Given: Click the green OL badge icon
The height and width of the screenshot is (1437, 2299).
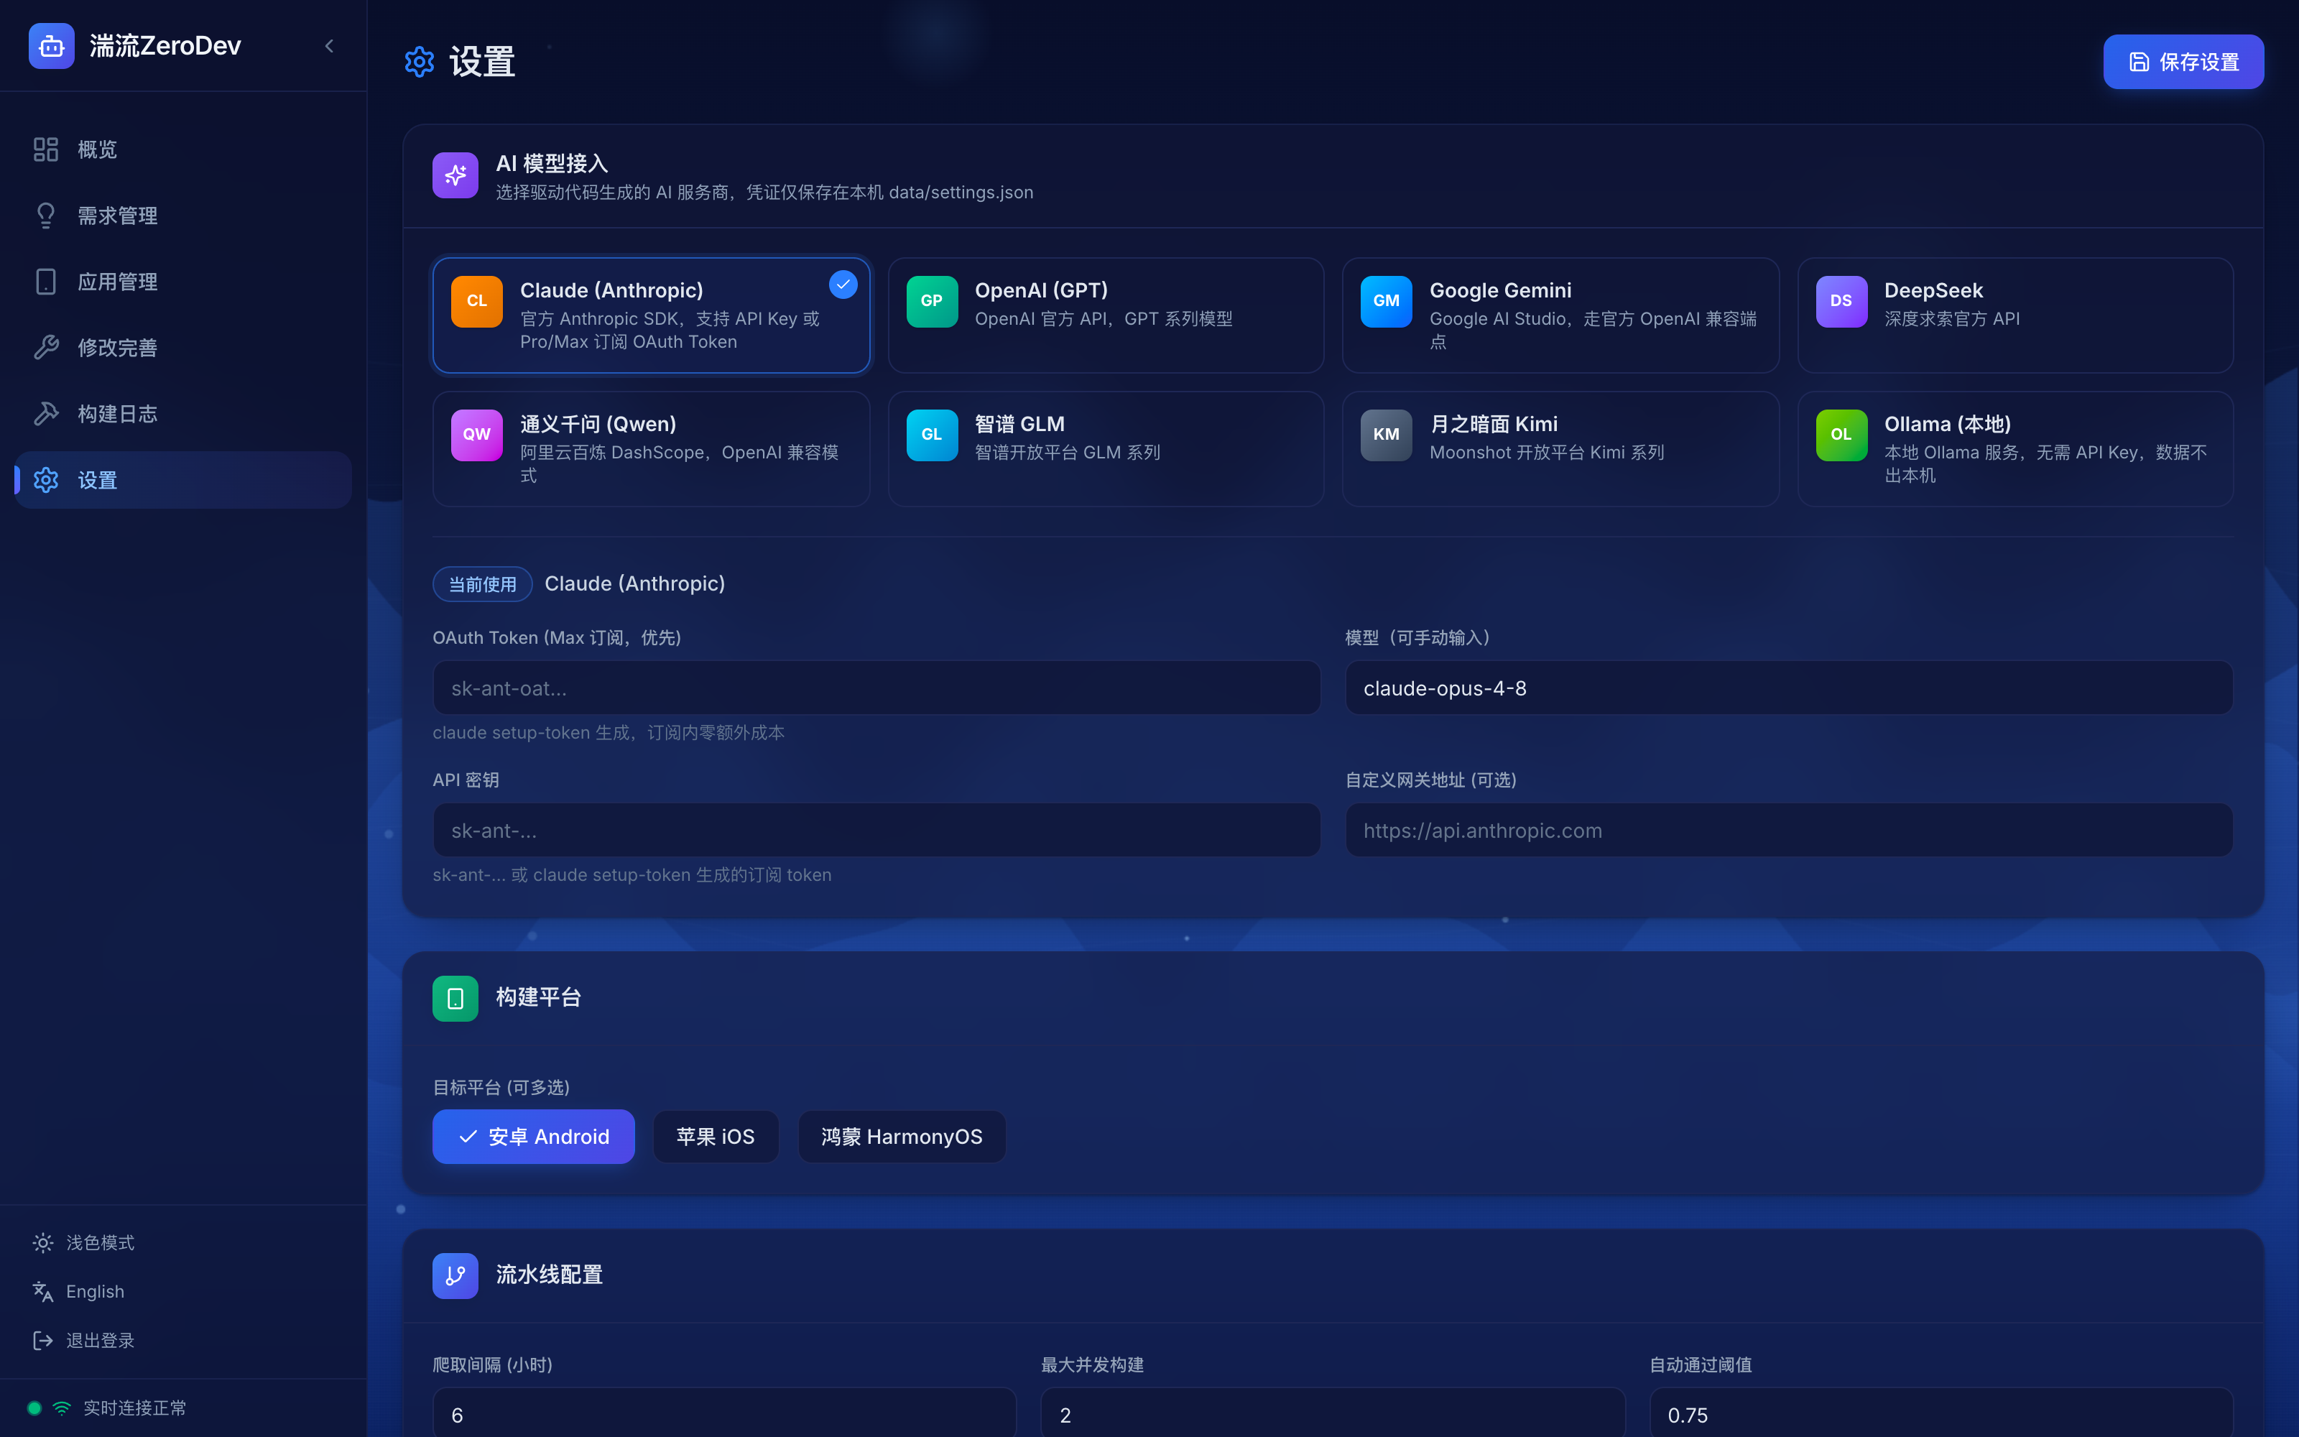Looking at the screenshot, I should pos(1841,435).
